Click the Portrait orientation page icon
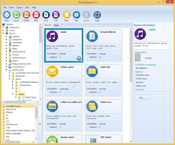Image resolution: width=175 pixels, height=145 pixels. tap(138, 57)
